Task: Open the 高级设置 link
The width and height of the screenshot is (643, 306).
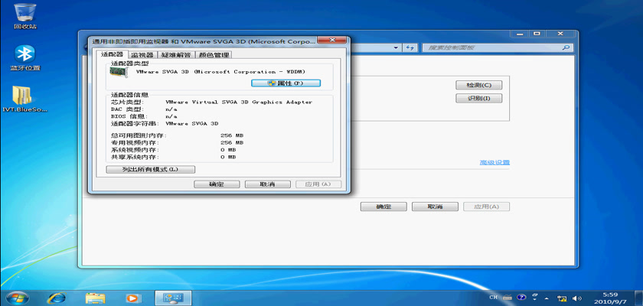Action: click(x=494, y=162)
